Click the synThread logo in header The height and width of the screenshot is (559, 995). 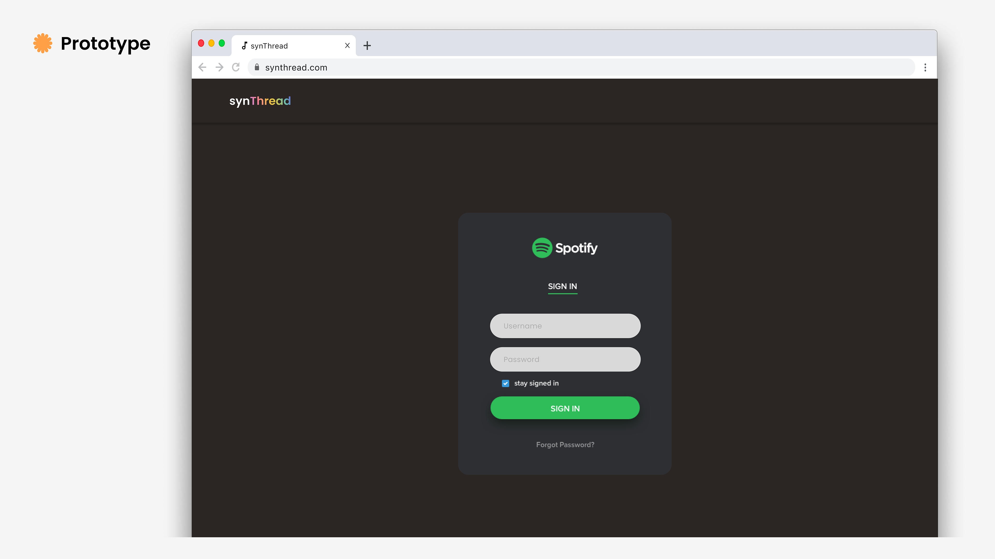pyautogui.click(x=260, y=101)
